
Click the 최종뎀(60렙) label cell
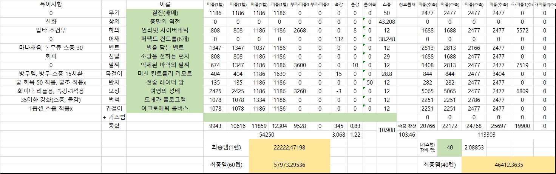pos(226,165)
